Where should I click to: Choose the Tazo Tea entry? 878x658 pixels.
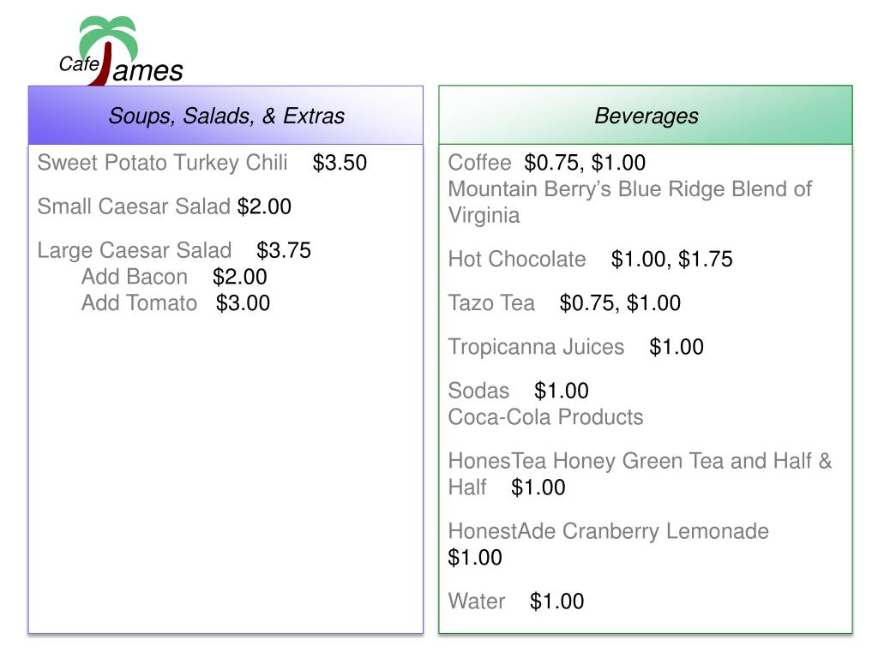tap(491, 302)
